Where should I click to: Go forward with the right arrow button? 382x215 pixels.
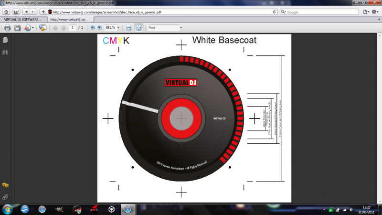point(33,11)
